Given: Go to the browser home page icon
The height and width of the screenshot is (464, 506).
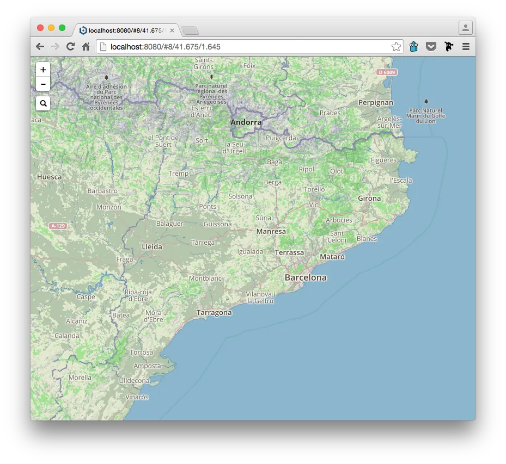Looking at the screenshot, I should point(86,47).
